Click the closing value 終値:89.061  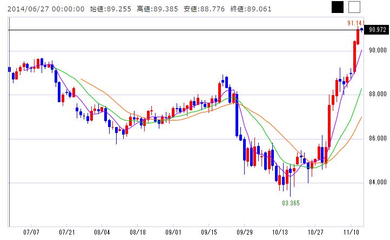pyautogui.click(x=251, y=9)
